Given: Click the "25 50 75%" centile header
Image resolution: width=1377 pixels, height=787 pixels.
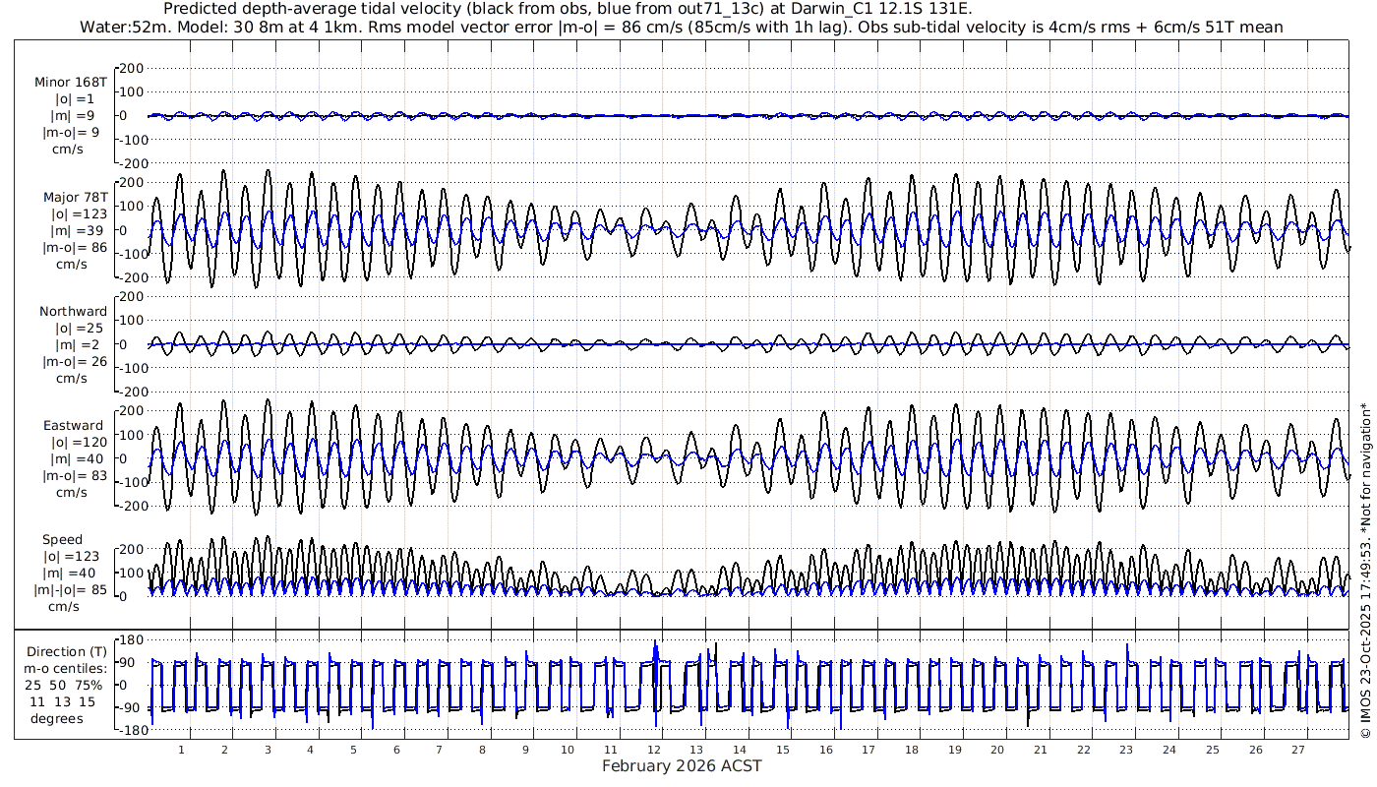Looking at the screenshot, I should click(x=63, y=685).
